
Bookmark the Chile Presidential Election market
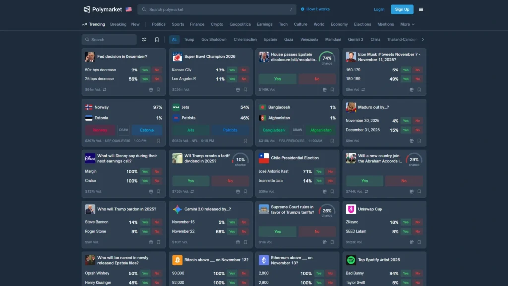pyautogui.click(x=332, y=191)
